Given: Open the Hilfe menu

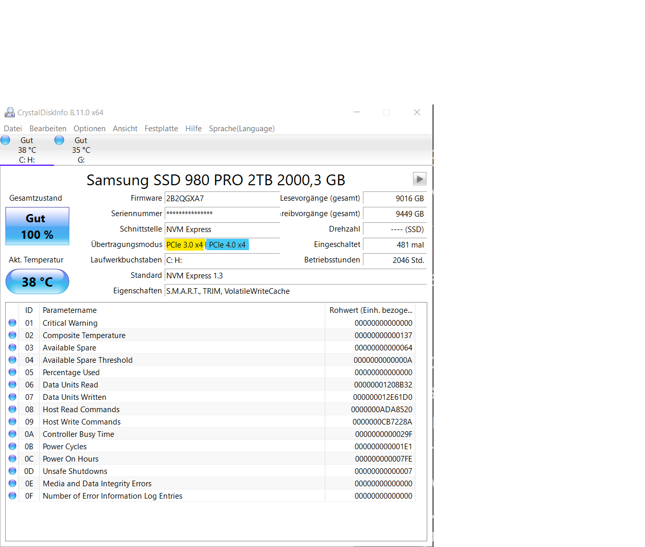Looking at the screenshot, I should [194, 129].
